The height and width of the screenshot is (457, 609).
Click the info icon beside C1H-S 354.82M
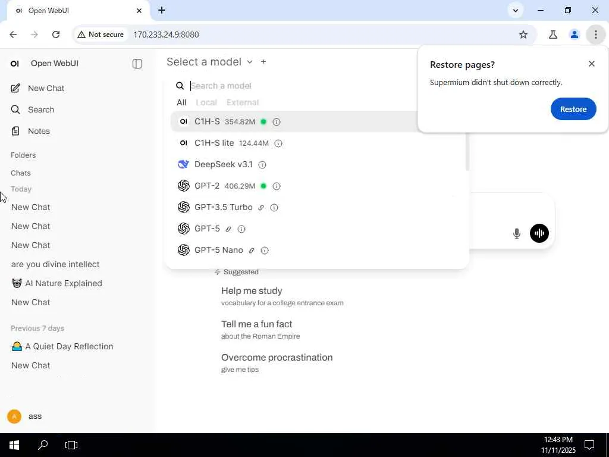[x=276, y=122]
